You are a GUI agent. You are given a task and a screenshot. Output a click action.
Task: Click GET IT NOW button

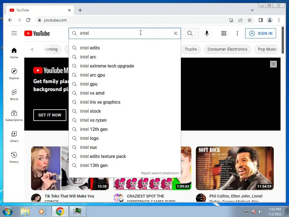[50, 115]
